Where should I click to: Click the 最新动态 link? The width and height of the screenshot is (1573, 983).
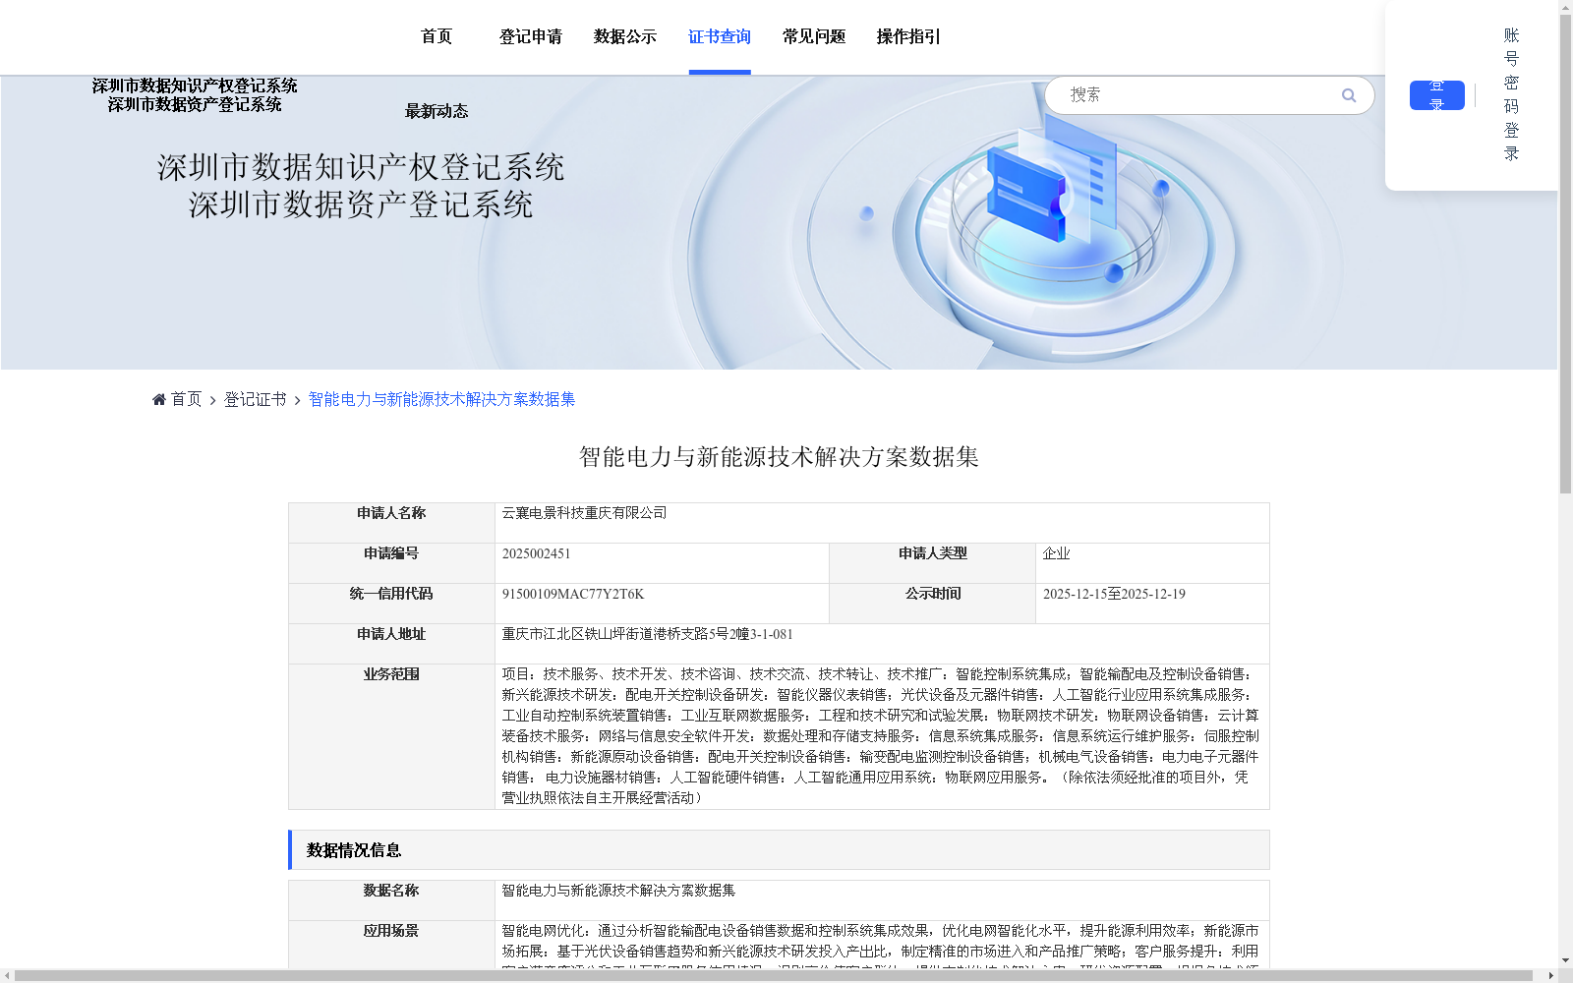437,111
